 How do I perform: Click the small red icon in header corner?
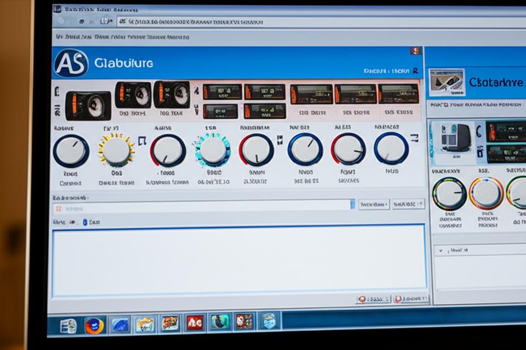[x=415, y=51]
